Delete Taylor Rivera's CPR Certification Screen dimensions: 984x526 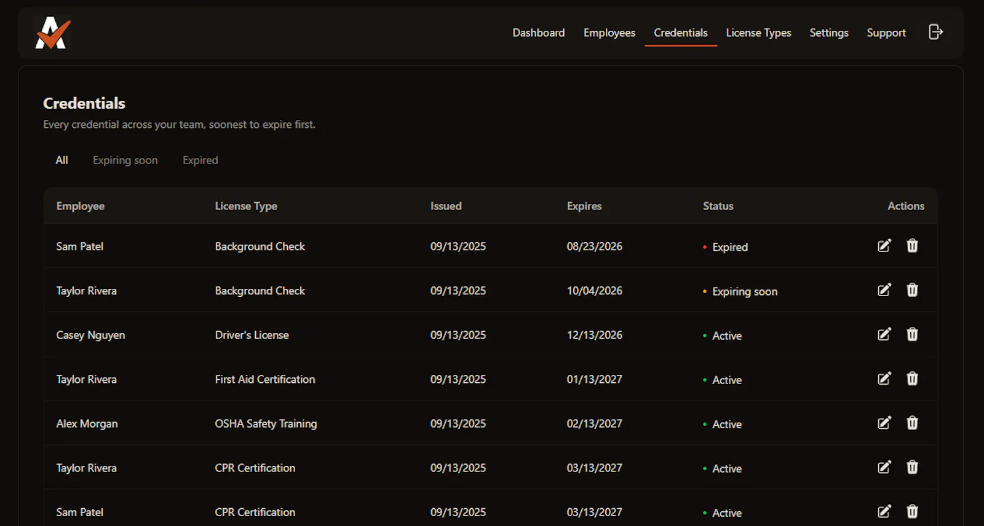(x=912, y=467)
